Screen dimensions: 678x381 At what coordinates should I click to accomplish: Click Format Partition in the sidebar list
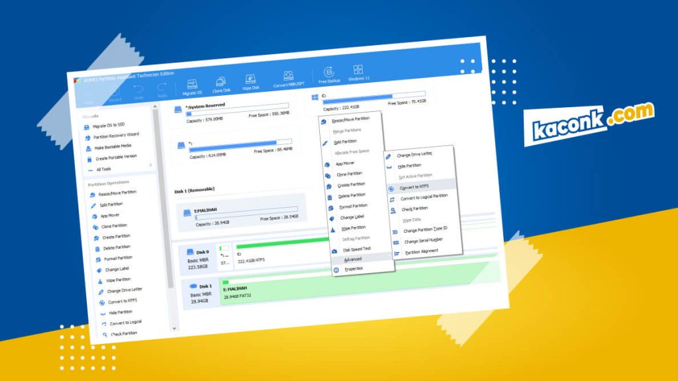tap(114, 259)
